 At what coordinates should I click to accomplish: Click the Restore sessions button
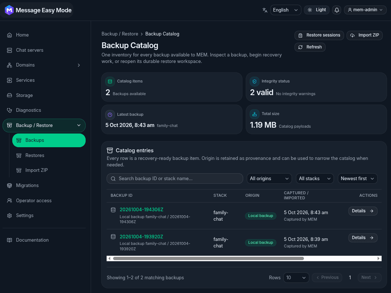click(319, 35)
